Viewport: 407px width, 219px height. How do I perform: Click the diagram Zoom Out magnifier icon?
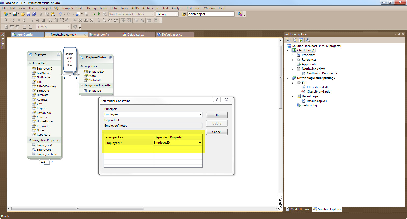click(x=280, y=204)
